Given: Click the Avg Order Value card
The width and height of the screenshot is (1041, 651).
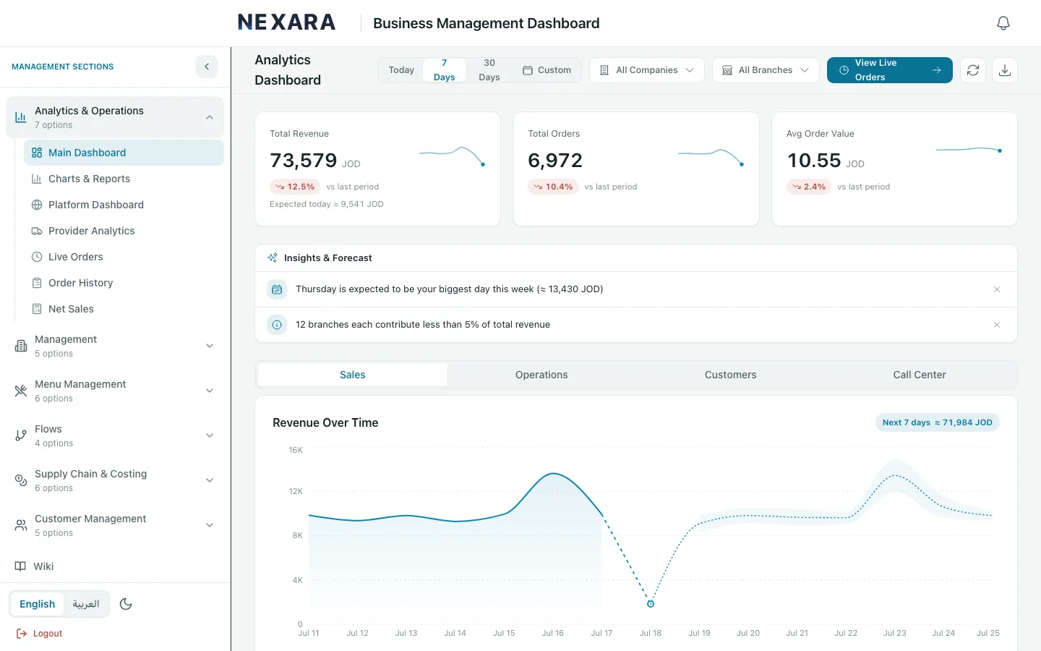Looking at the screenshot, I should pyautogui.click(x=895, y=169).
